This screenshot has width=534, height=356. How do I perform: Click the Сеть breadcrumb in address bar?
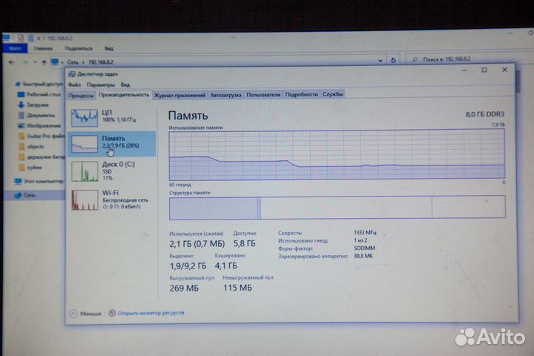(x=73, y=62)
